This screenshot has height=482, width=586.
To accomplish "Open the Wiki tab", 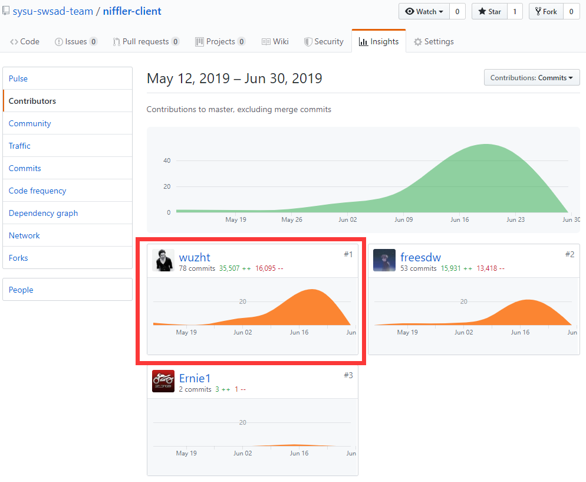I will (275, 42).
